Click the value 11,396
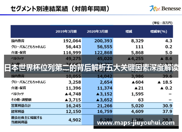The width and height of the screenshot is (182, 132). pos(74,88)
